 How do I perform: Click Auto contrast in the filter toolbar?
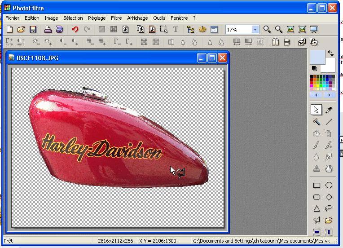coord(21,42)
